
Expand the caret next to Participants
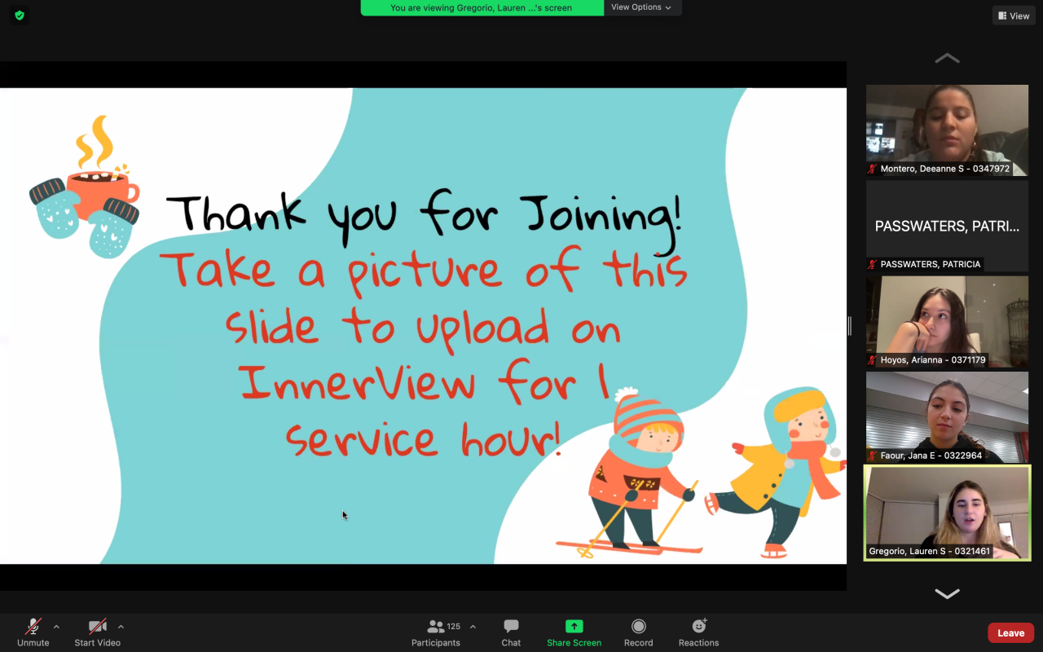point(473,627)
